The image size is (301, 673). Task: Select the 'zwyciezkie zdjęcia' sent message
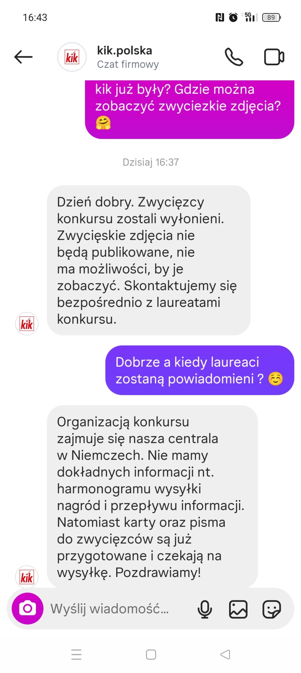point(189,109)
